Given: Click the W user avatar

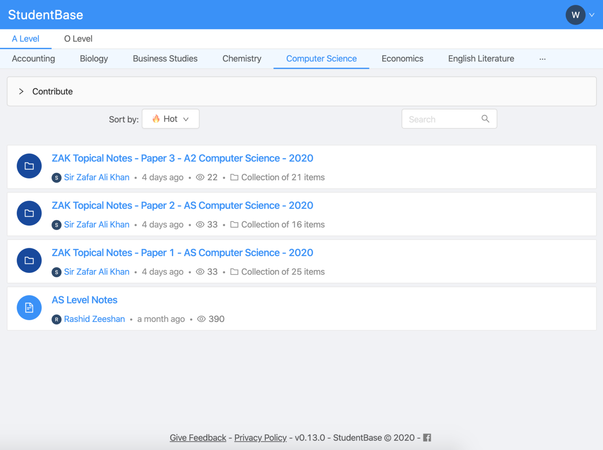Looking at the screenshot, I should click(x=575, y=15).
